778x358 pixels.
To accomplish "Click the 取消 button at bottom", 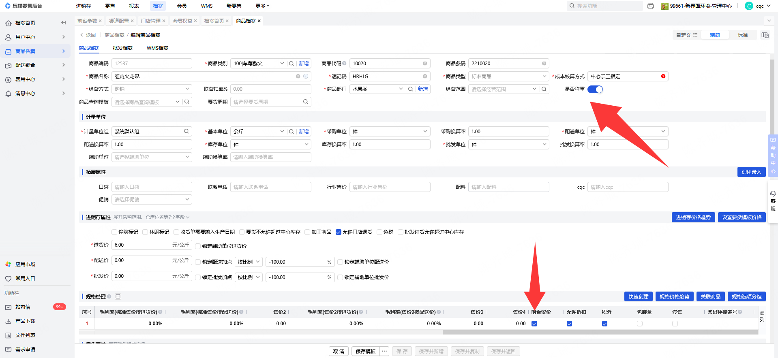I will click(x=339, y=351).
